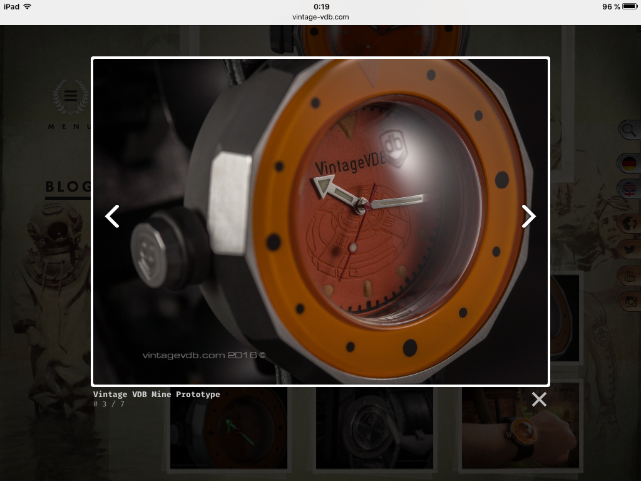This screenshot has width=641, height=481.
Task: Tap the 0:19 clock in the status bar
Action: pos(321,6)
